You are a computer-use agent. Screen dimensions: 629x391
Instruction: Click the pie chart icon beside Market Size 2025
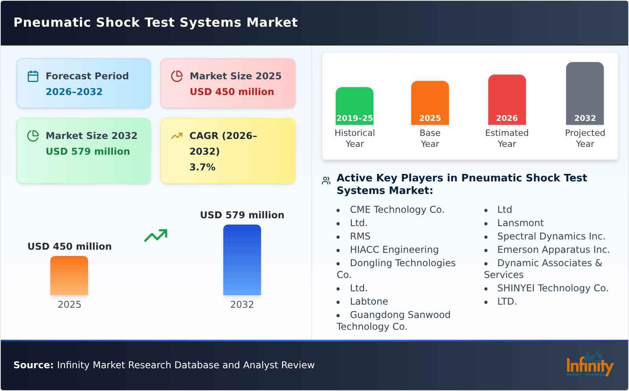point(177,76)
